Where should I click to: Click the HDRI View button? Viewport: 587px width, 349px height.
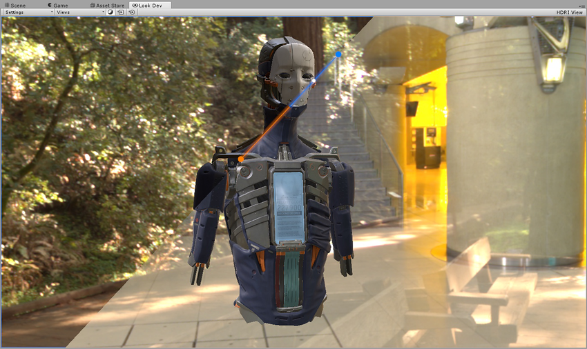(570, 12)
